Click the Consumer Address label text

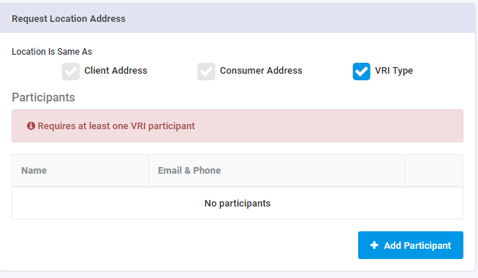[261, 71]
